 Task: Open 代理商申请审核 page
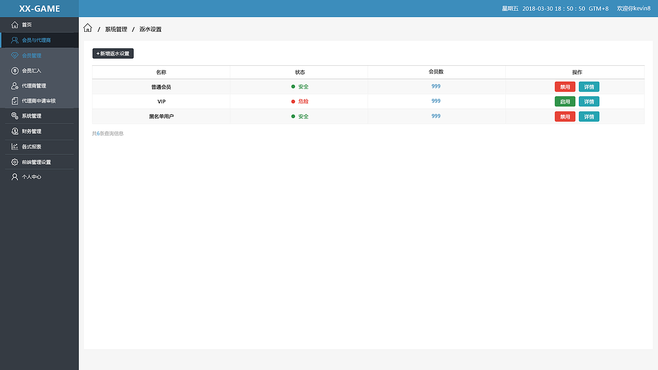[39, 101]
